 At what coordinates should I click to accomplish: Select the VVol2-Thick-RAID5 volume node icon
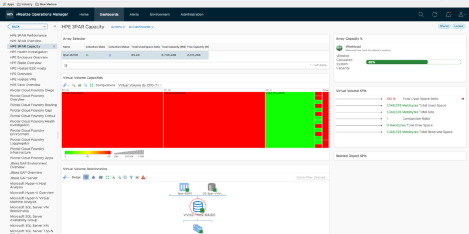[198, 207]
